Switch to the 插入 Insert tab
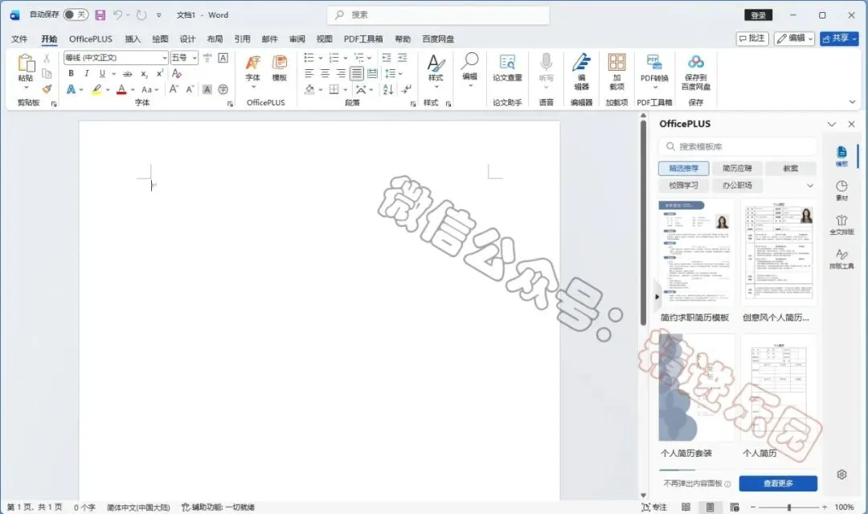This screenshot has width=868, height=514. pyautogui.click(x=133, y=39)
